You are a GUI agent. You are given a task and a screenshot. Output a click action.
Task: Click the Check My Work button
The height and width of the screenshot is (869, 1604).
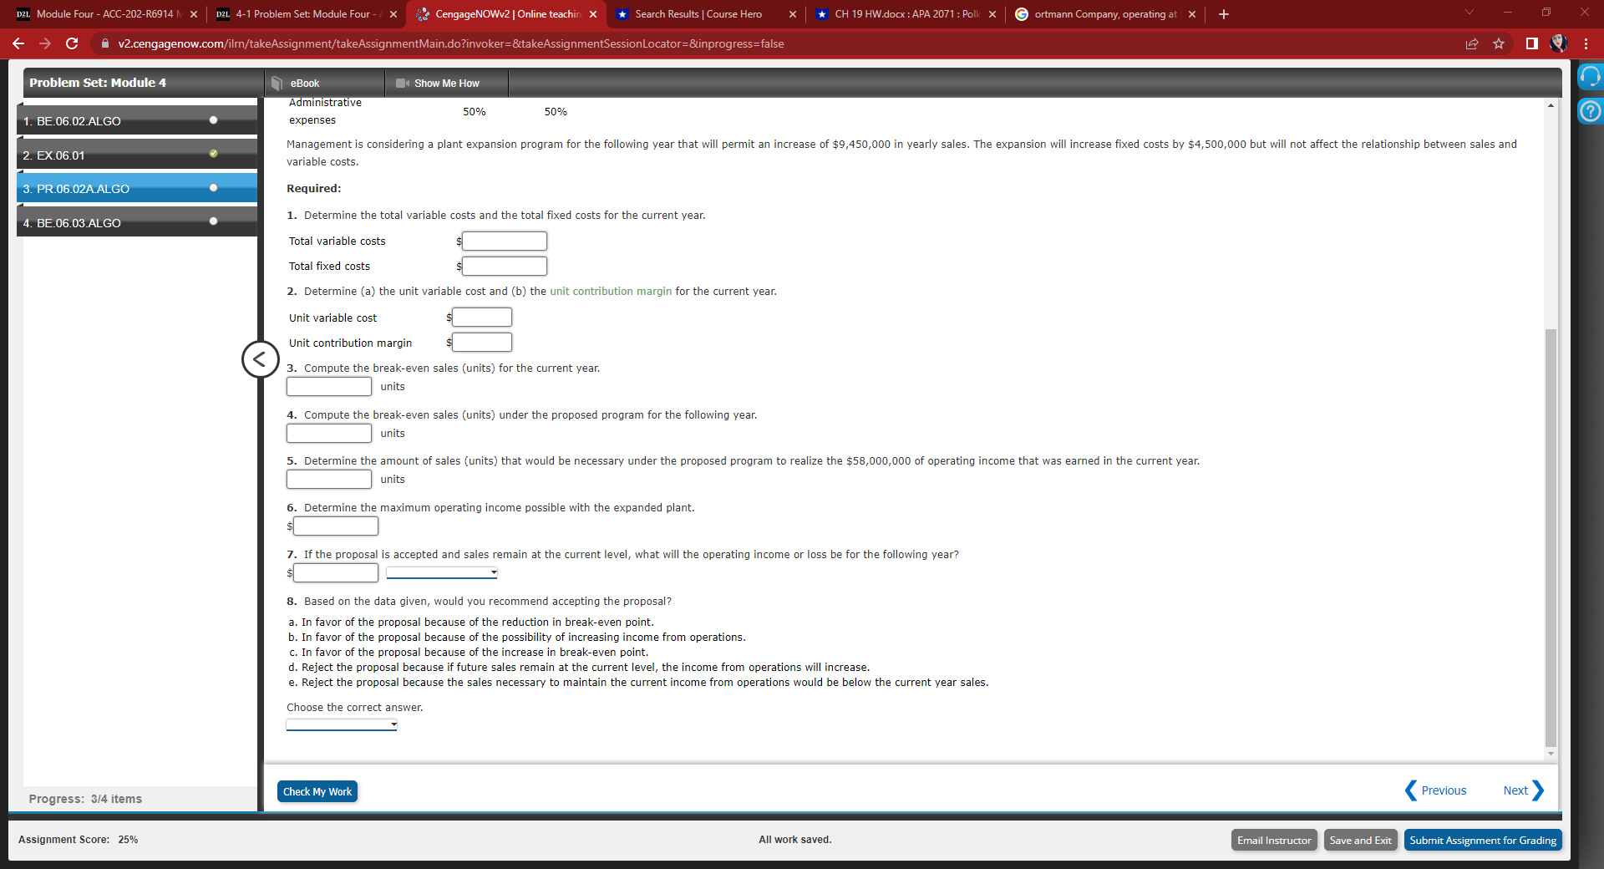(x=317, y=791)
